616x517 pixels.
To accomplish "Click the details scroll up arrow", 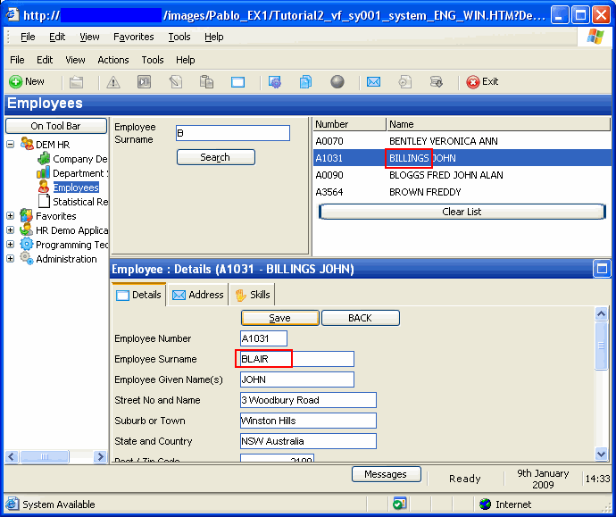I will 601,314.
